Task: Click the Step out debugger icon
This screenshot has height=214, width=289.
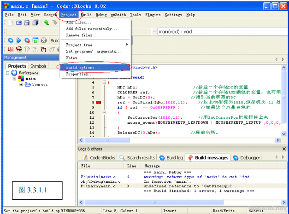Action: point(52,49)
